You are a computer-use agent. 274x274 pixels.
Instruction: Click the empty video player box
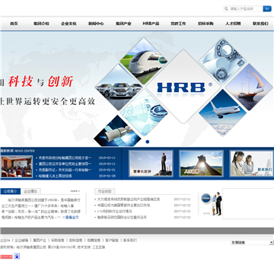(x=248, y=204)
